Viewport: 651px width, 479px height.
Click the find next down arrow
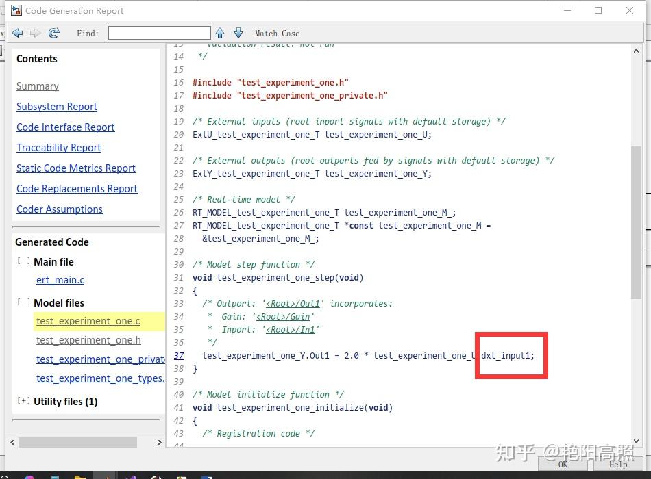[x=238, y=33]
